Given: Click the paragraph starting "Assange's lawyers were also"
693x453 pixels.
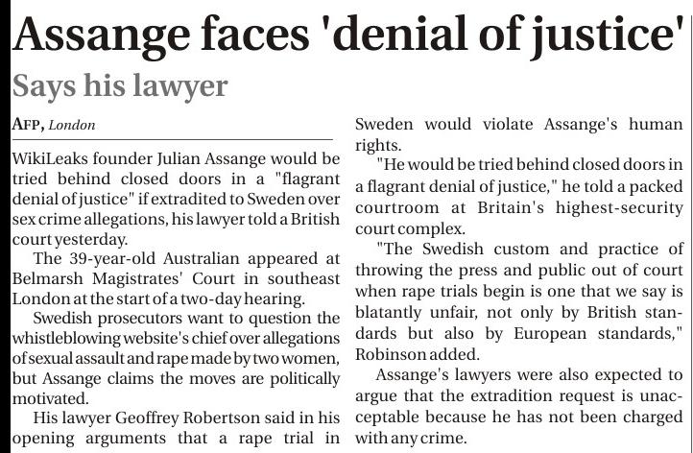Looking at the screenshot, I should coord(518,406).
